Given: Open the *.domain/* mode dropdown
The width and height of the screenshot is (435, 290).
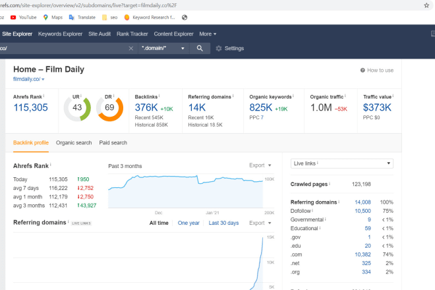Looking at the screenshot, I should pyautogui.click(x=163, y=48).
